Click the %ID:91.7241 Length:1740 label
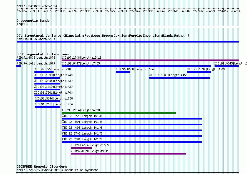 (x=54, y=93)
